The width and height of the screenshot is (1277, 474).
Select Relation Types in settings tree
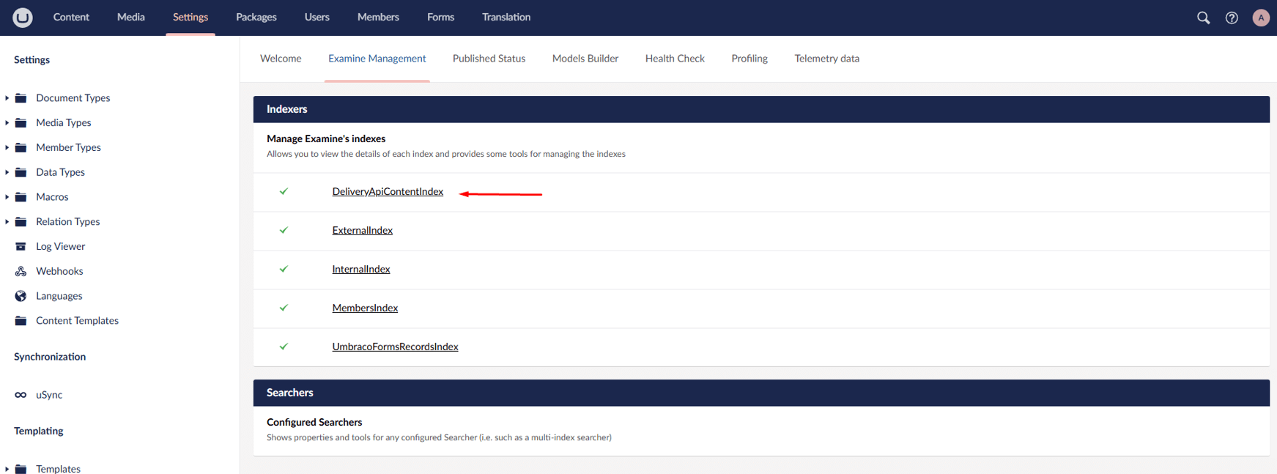68,222
